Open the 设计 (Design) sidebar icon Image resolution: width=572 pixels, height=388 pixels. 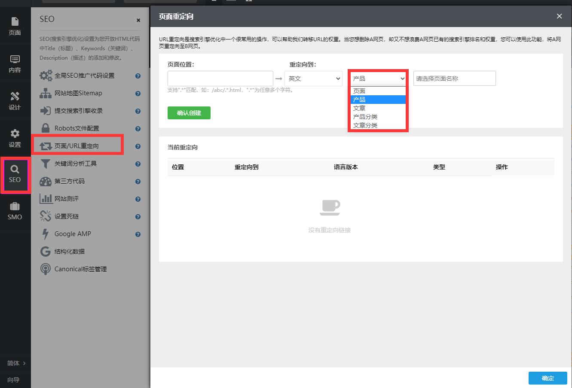pyautogui.click(x=15, y=100)
